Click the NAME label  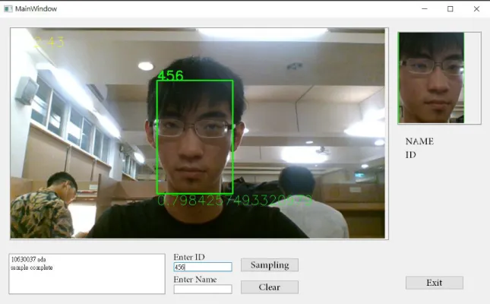(419, 141)
